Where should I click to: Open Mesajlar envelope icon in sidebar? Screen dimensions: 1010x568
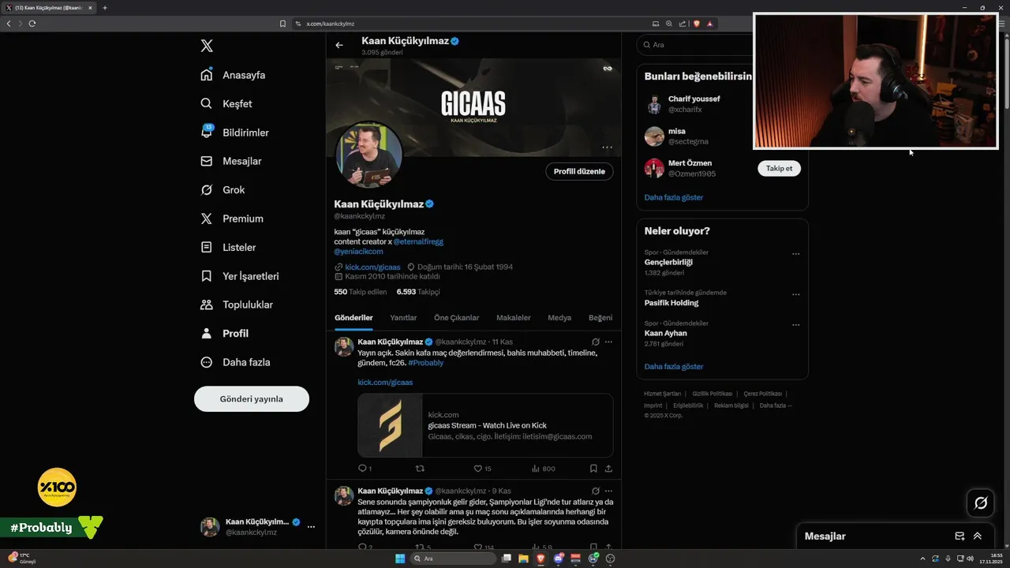point(207,161)
